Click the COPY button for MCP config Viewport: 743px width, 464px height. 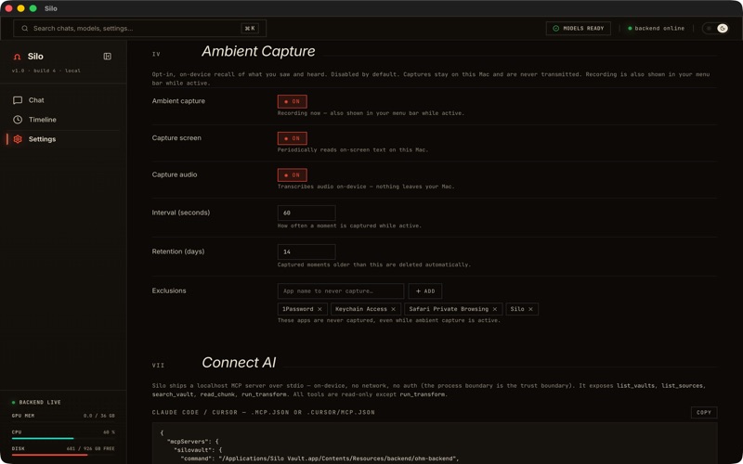[704, 412]
